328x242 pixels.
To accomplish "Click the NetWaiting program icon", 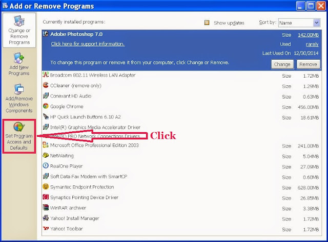I will click(x=46, y=155).
